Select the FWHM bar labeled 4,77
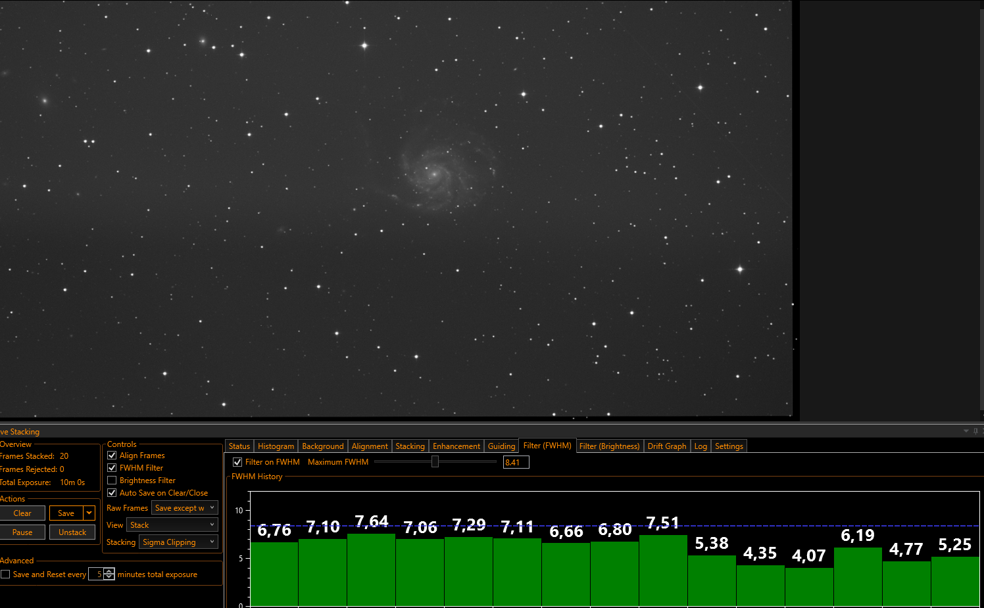The width and height of the screenshot is (984, 608). (907, 583)
